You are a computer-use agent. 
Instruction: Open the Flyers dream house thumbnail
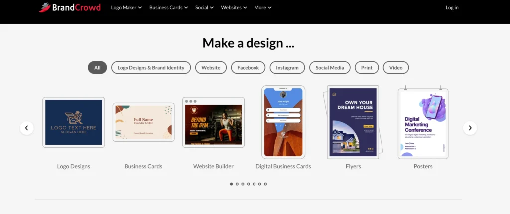pos(353,122)
